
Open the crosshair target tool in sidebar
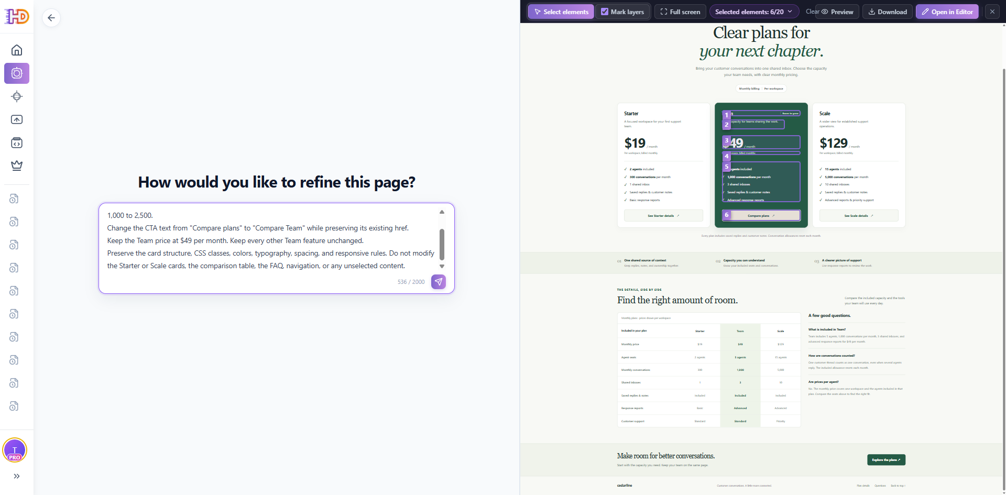pyautogui.click(x=17, y=96)
